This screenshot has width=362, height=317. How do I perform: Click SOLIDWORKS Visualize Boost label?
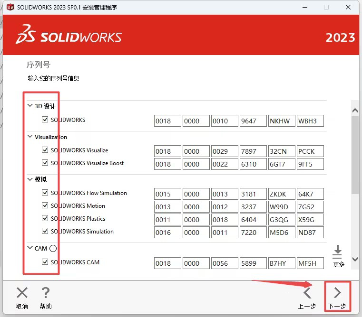[87, 163]
